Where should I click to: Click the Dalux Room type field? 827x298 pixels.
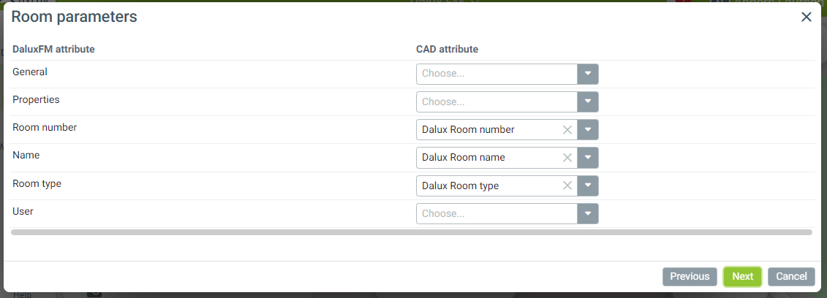coord(486,186)
